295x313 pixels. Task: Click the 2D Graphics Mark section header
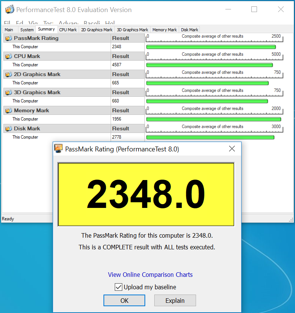[57, 74]
